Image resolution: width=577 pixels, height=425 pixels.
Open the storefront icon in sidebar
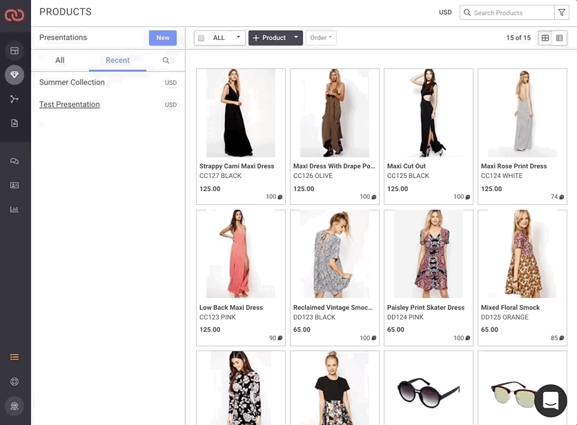tap(14, 51)
